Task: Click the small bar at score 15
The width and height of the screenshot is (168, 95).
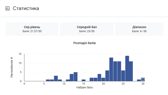Action: pos(83,80)
